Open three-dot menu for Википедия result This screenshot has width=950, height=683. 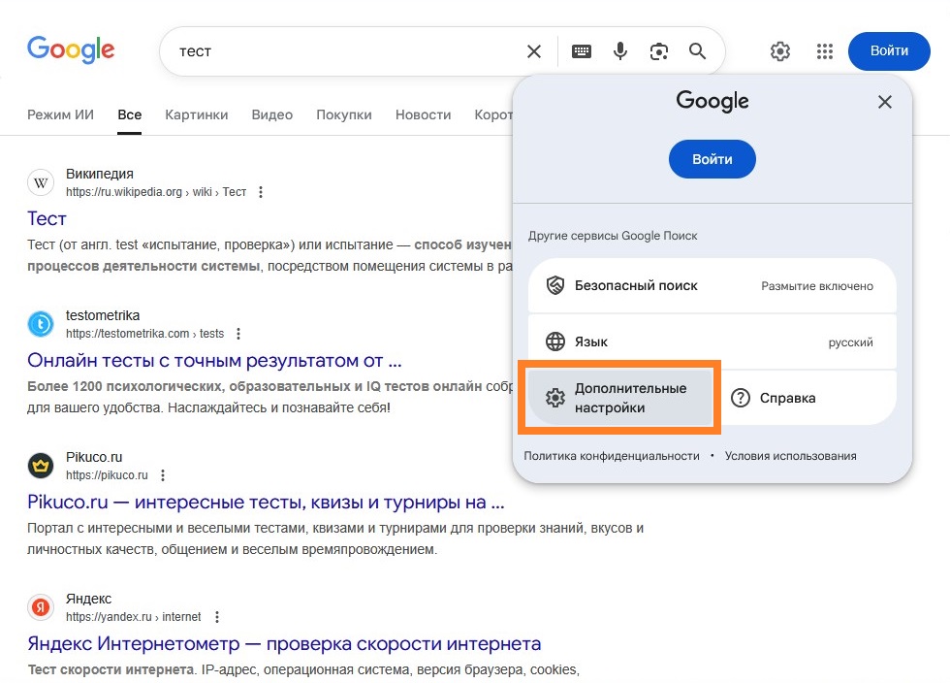pos(261,192)
